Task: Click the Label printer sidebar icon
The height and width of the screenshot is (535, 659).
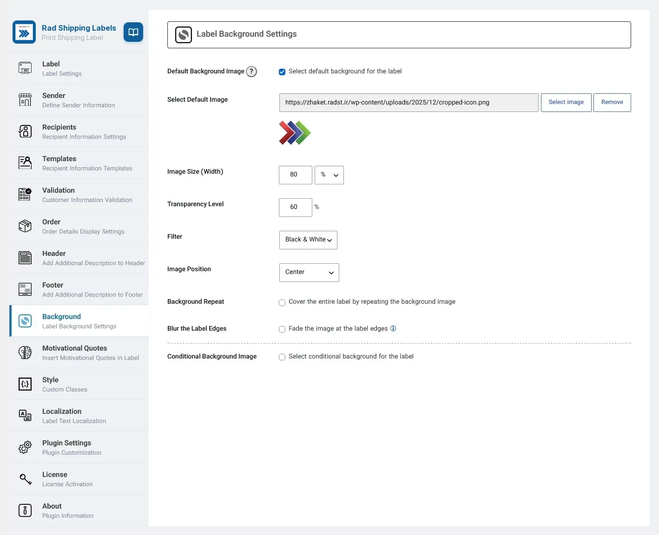Action: [25, 68]
